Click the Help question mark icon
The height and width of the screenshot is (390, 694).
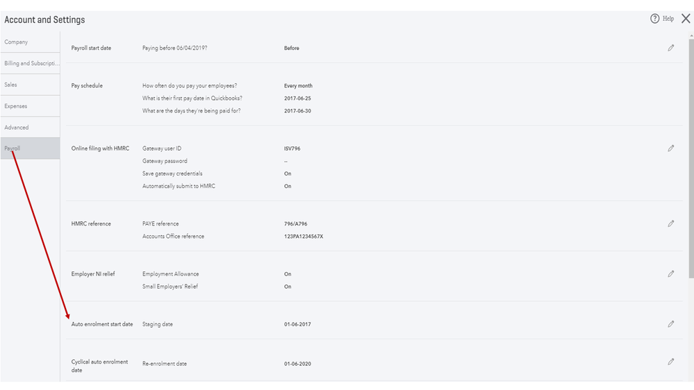(654, 19)
